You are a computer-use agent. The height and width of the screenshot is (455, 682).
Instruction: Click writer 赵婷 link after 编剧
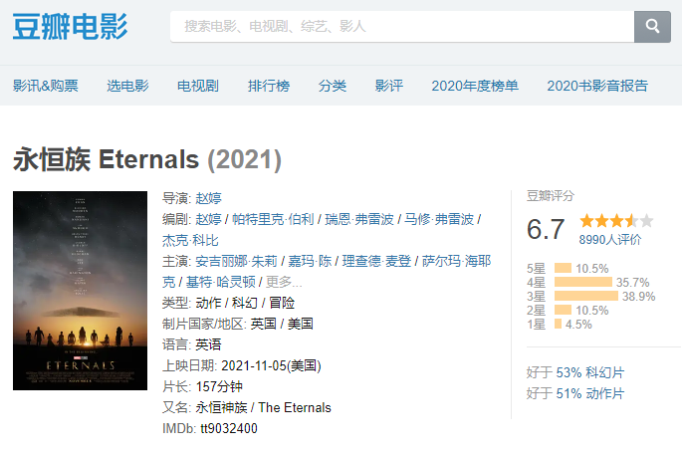208,219
